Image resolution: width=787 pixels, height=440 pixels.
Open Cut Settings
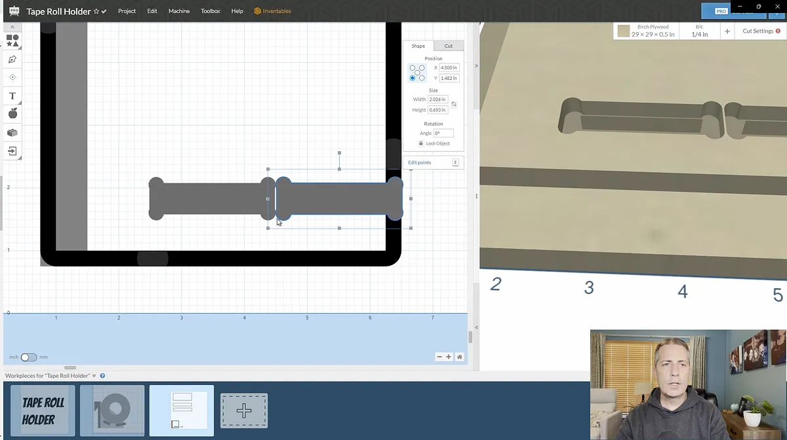[761, 31]
